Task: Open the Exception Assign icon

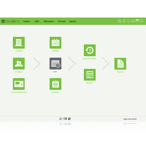Action: click(x=90, y=50)
